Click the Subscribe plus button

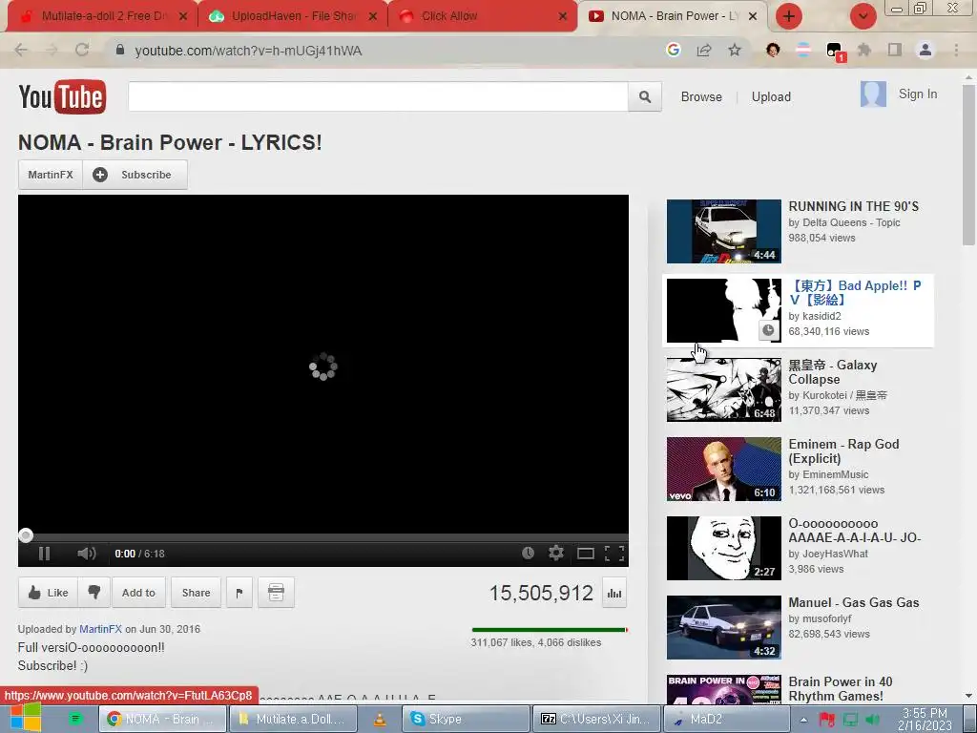tap(135, 175)
